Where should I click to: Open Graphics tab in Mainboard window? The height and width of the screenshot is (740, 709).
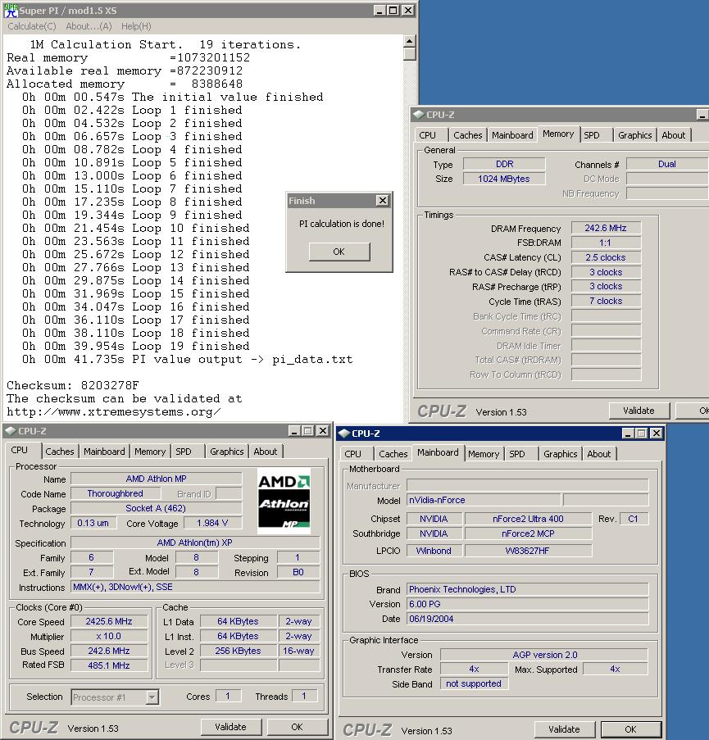click(560, 454)
